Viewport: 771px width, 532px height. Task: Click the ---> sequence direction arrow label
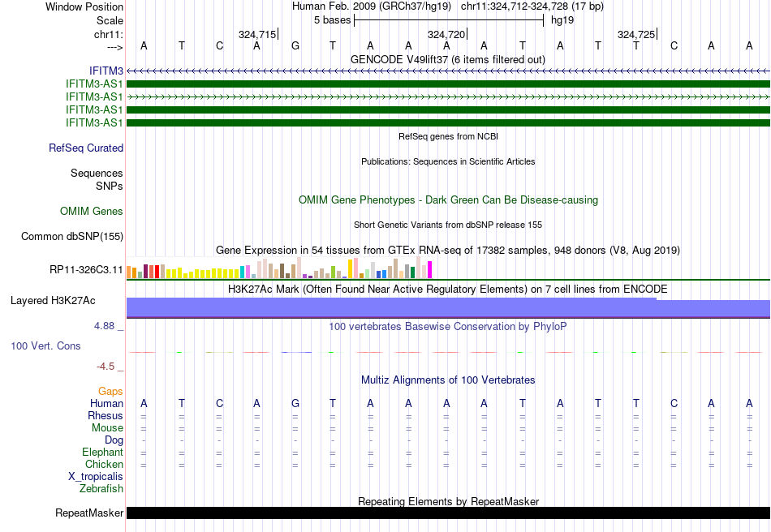click(x=115, y=47)
